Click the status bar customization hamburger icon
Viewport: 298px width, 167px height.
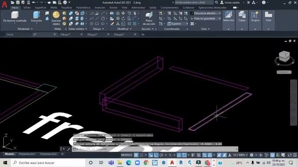click(295, 155)
